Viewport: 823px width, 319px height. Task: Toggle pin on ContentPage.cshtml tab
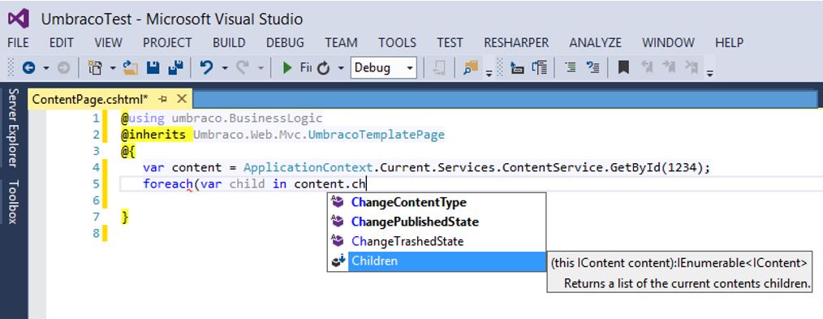(x=162, y=99)
